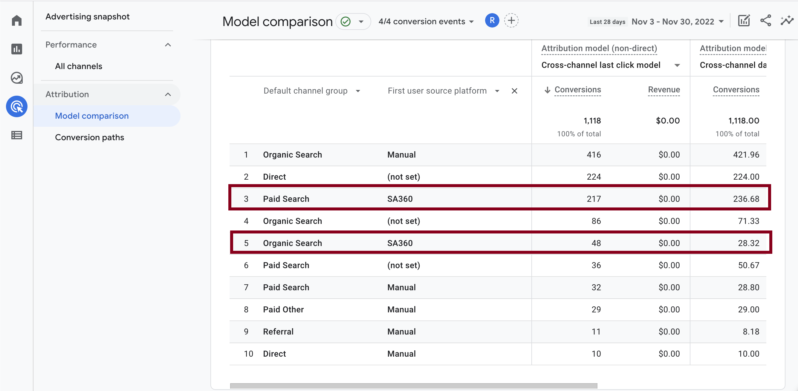
Task: Open the 4/4 conversion events dropdown
Action: click(x=426, y=22)
